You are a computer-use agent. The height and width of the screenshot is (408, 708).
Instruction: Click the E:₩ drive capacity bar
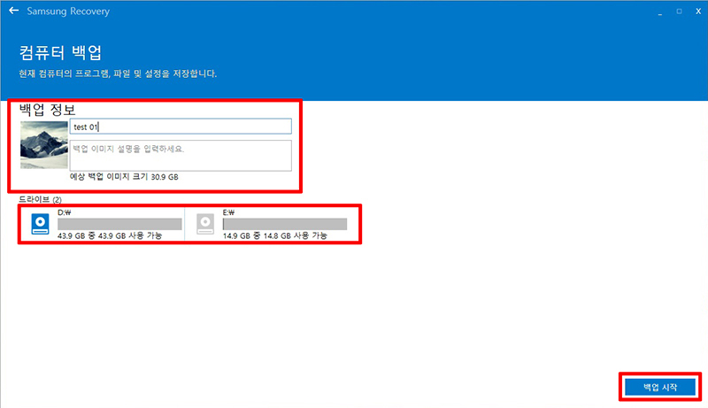285,224
